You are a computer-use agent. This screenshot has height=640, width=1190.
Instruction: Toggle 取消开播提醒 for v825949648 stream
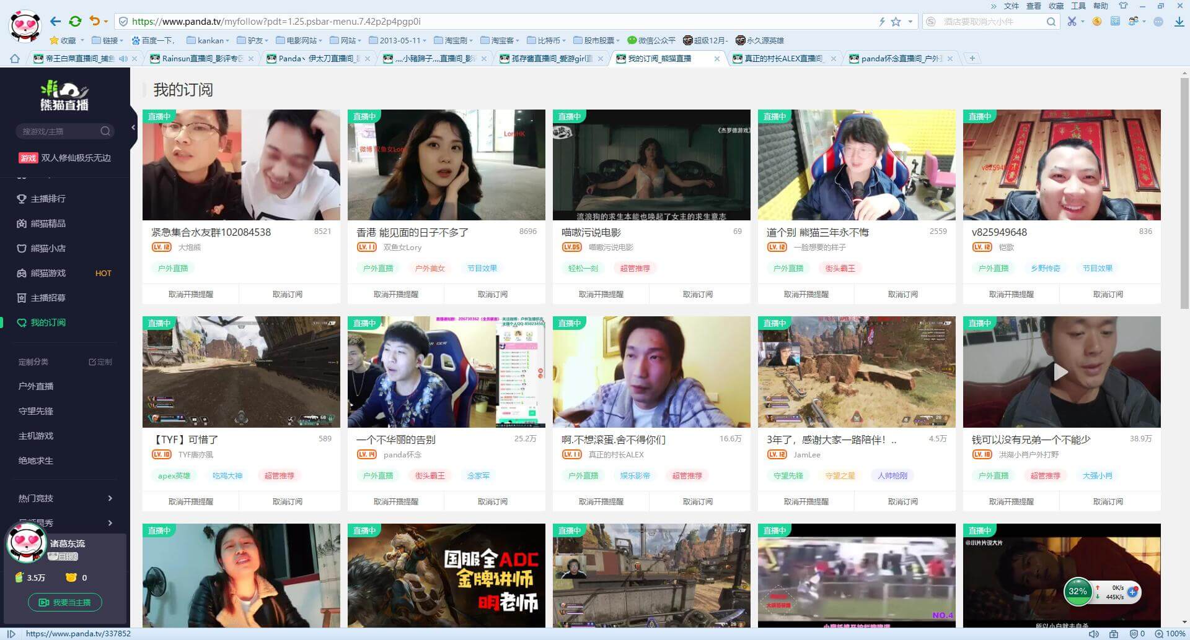coord(1011,295)
